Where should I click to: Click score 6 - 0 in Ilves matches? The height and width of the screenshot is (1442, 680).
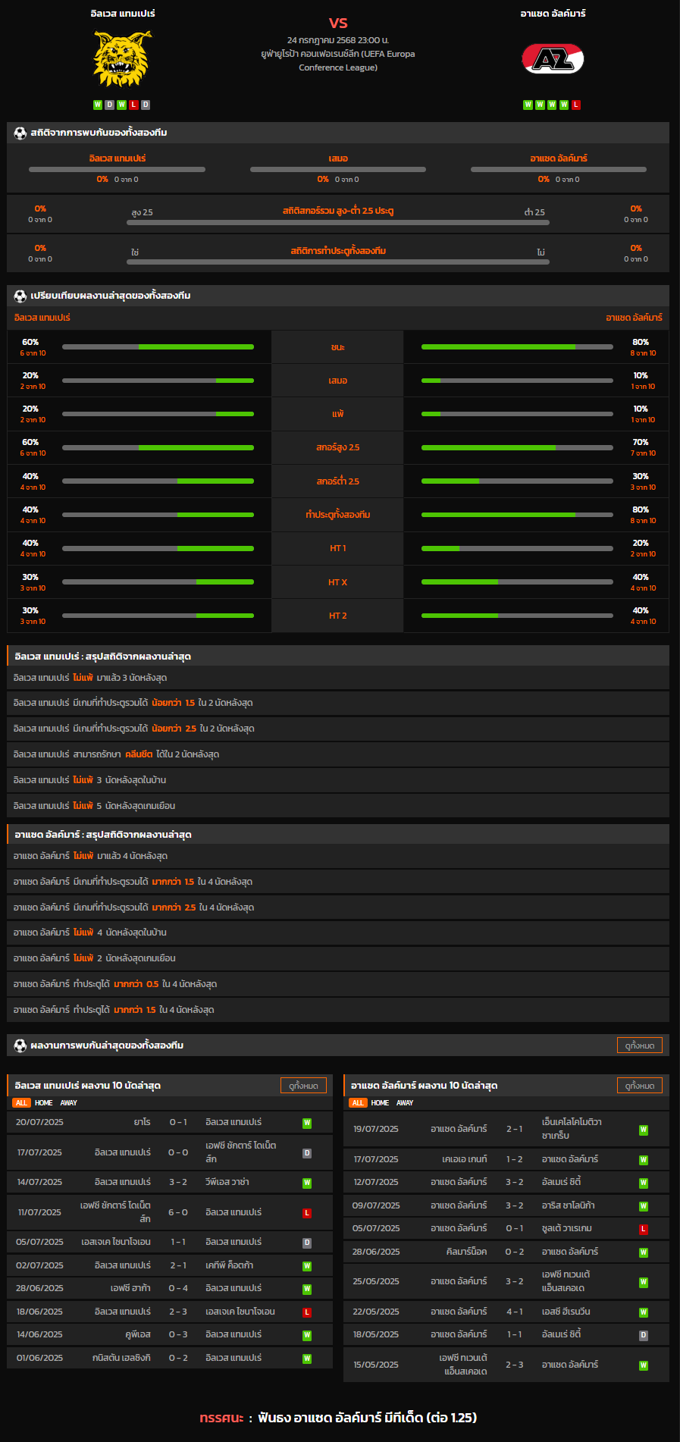coord(178,1212)
